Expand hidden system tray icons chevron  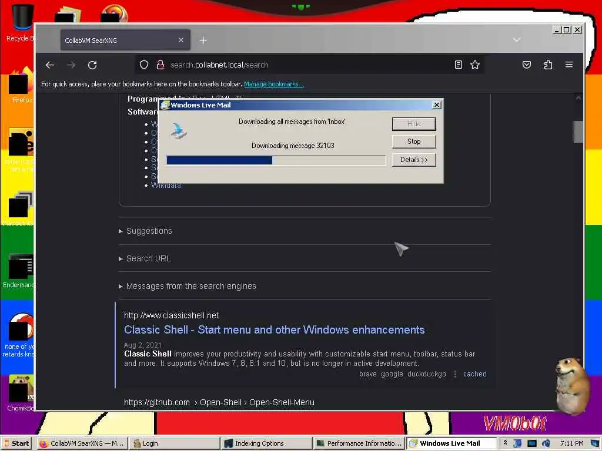pos(505,443)
